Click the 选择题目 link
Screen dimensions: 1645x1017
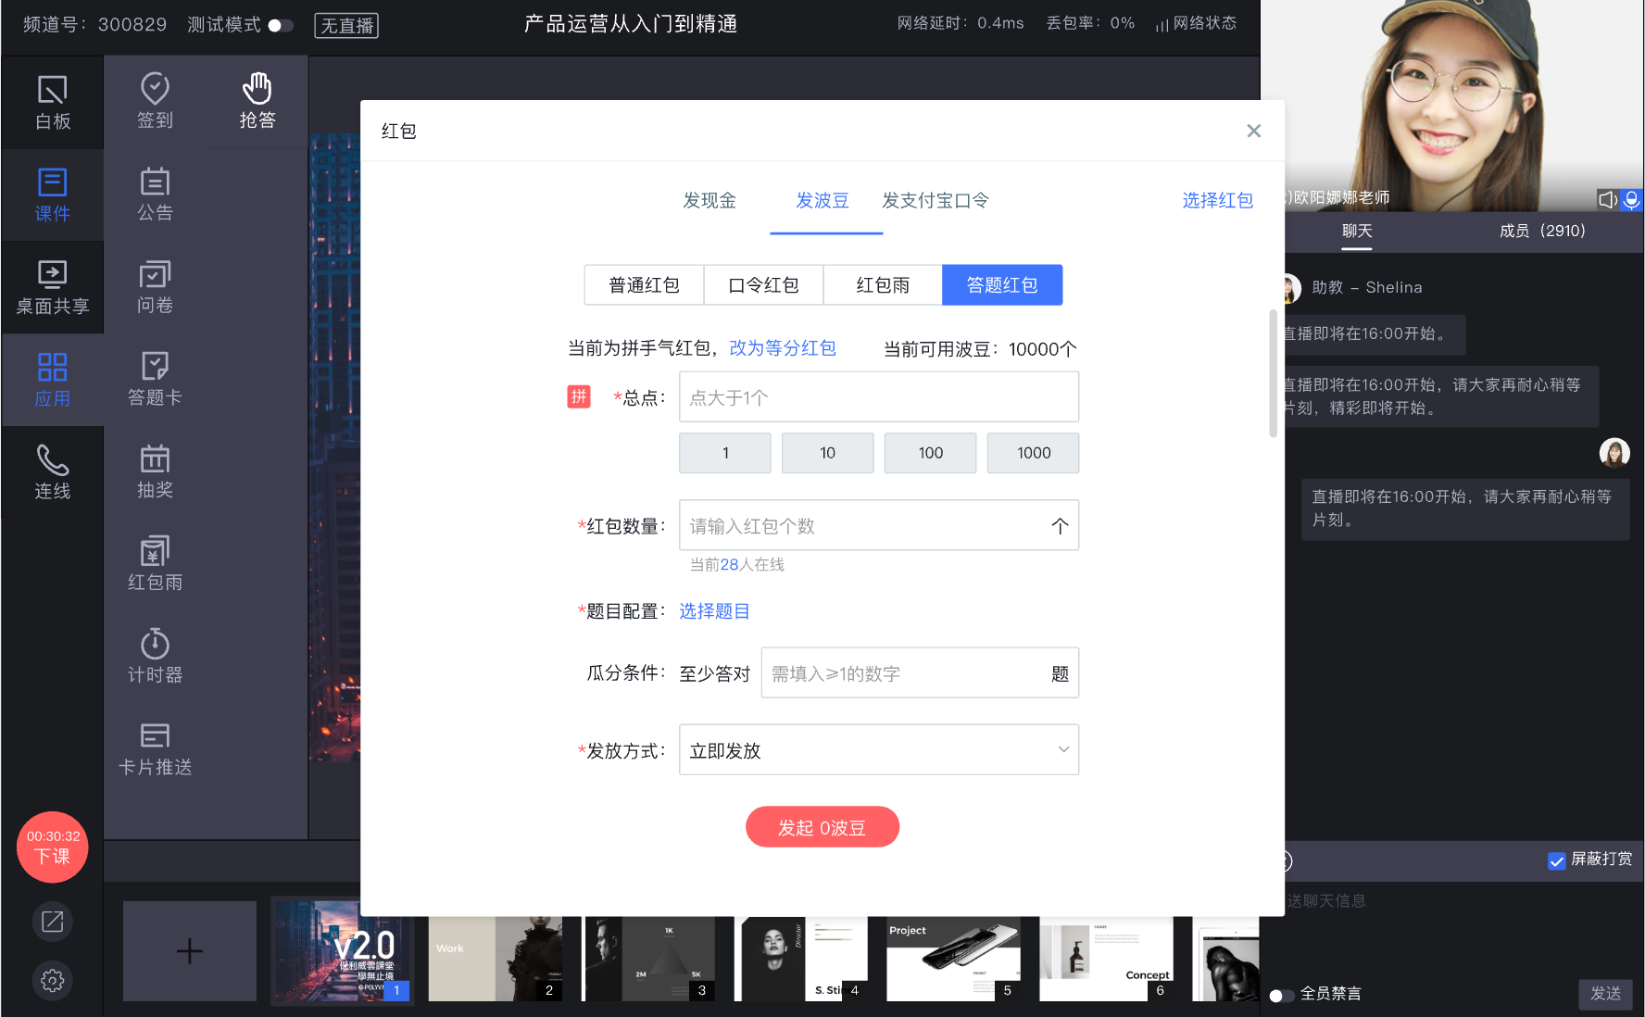pyautogui.click(x=714, y=611)
